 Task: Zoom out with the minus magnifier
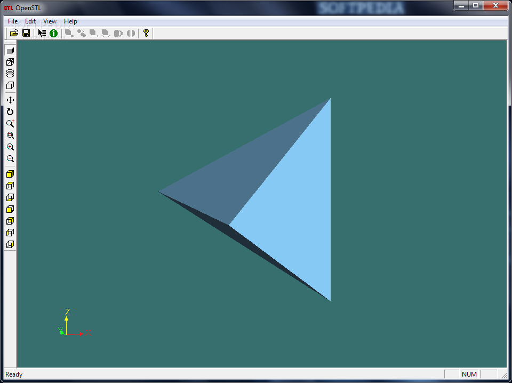point(10,158)
